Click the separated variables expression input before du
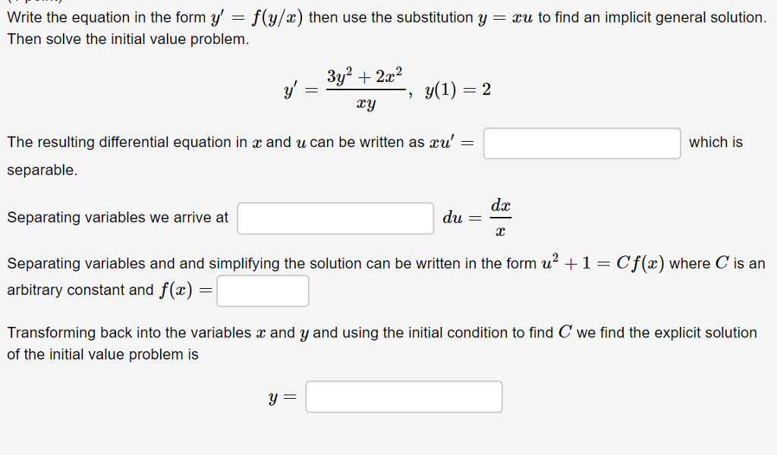Screen dimensions: 777x455 pyautogui.click(x=335, y=218)
